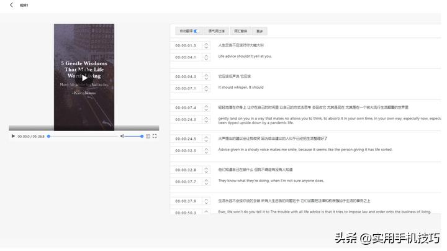Click the subtitle "Life advice shouldn't yell at you."
447x251 pixels.
point(245,56)
